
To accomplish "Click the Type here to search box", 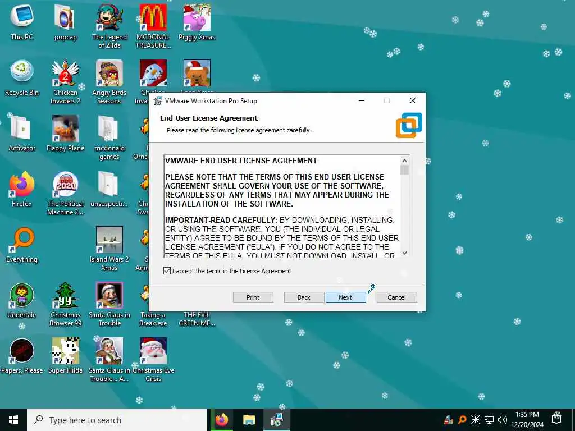I will (117, 420).
